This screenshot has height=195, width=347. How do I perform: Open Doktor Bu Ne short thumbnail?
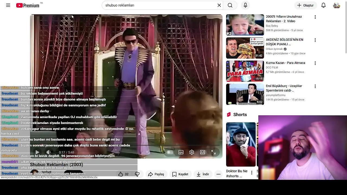241,144
